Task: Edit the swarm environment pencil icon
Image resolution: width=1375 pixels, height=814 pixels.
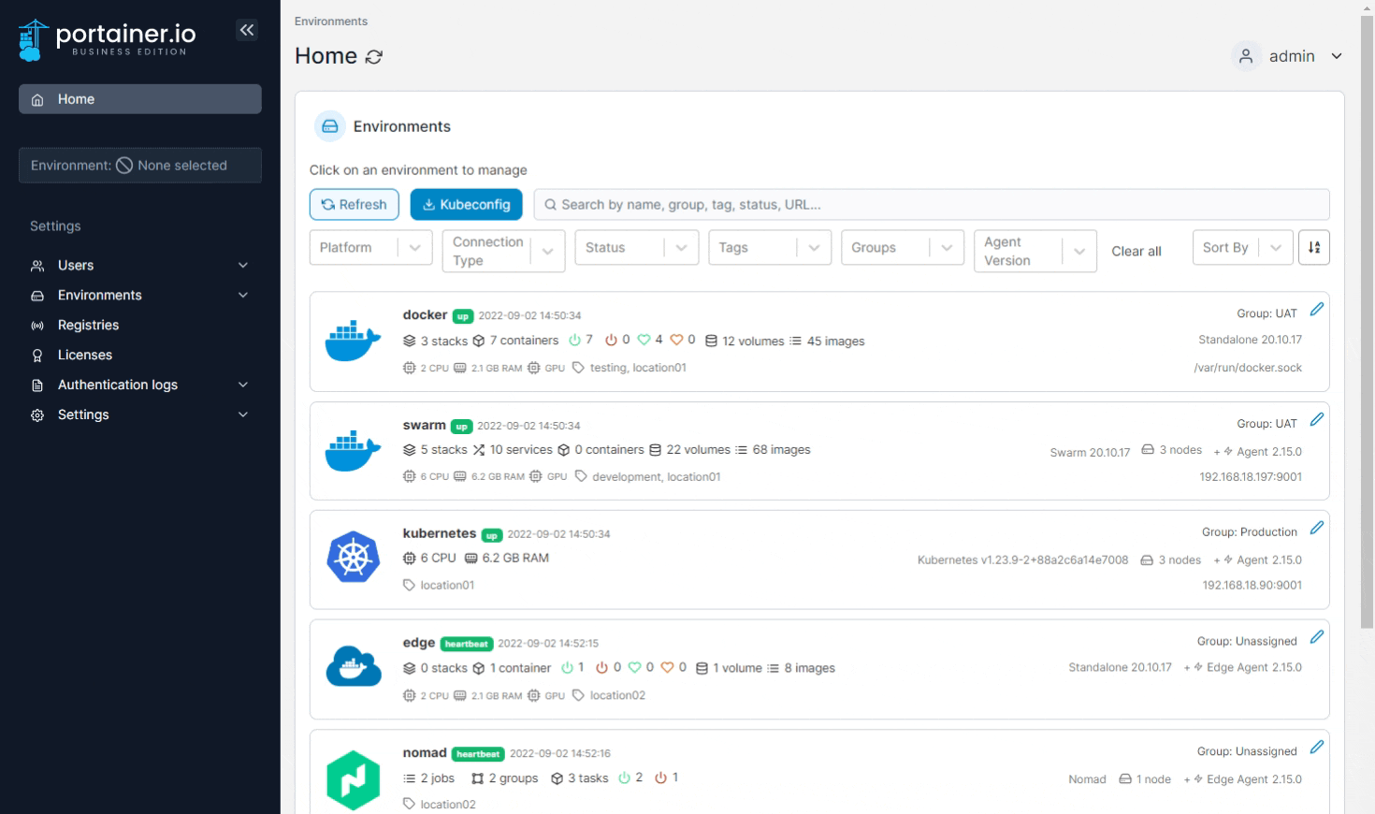Action: tap(1317, 419)
